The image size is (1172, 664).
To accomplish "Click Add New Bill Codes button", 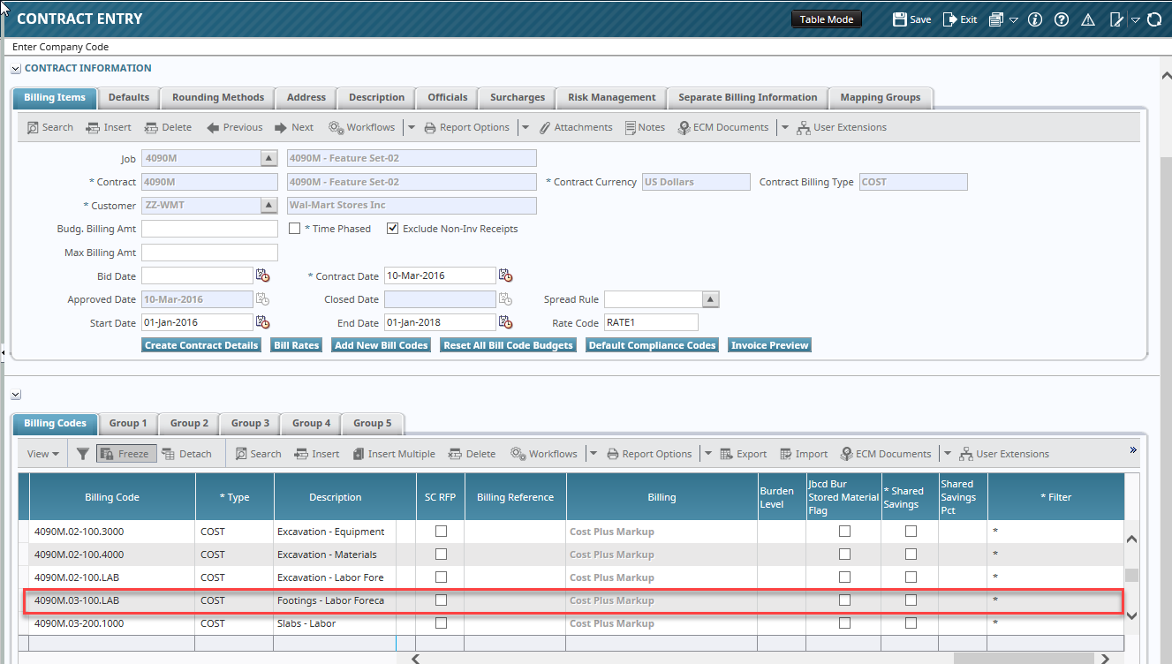I will (x=382, y=345).
